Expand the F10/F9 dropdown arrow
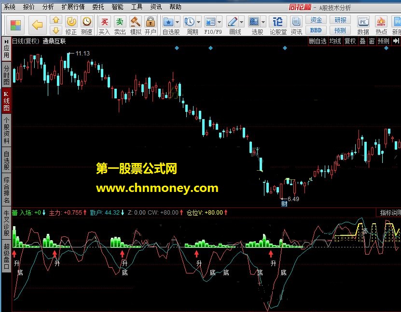Image resolution: width=401 pixels, height=312 pixels. tap(220, 22)
